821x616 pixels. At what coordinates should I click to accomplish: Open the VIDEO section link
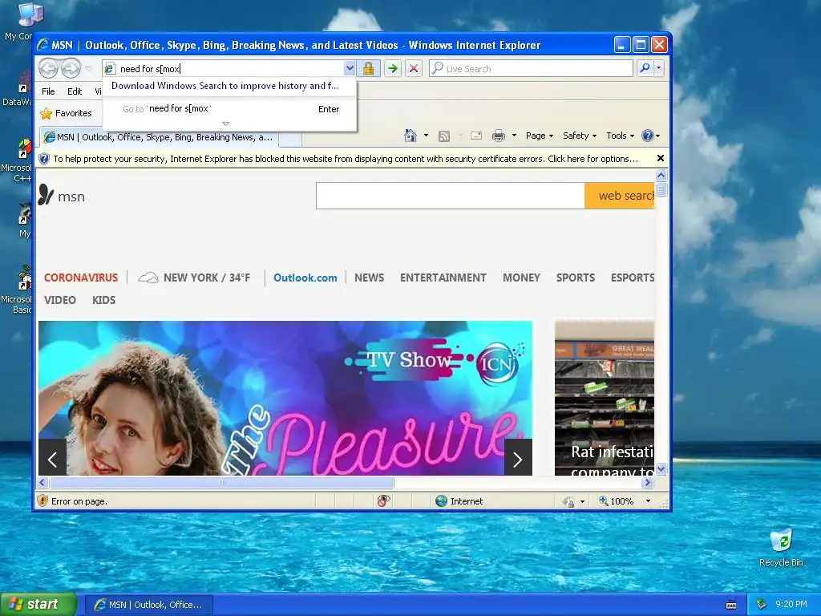[59, 300]
